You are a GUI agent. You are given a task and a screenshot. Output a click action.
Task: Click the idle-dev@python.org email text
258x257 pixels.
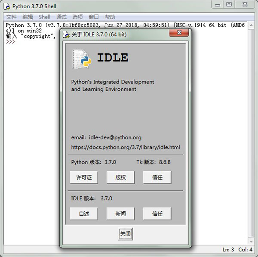115,137
